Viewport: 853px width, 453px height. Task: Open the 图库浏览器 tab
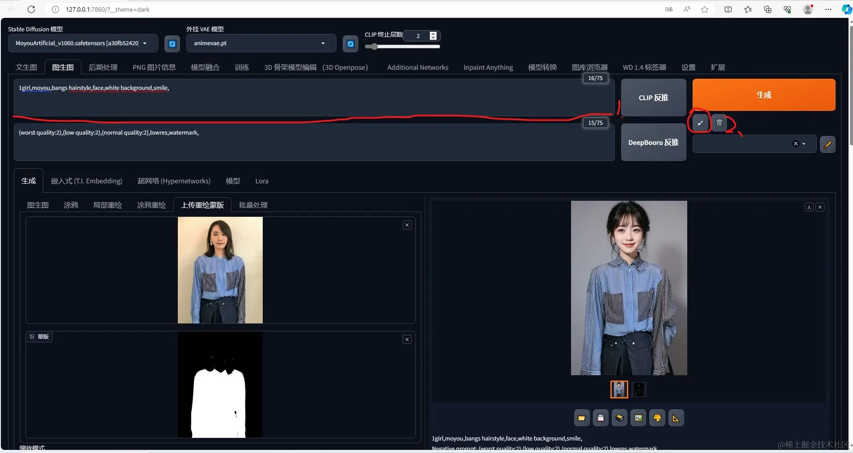590,67
